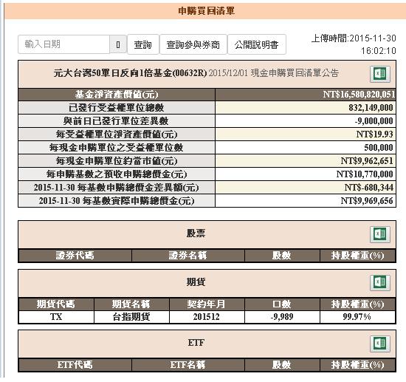
Task: Select difference amount NT$-680,344
Action: tap(368, 188)
